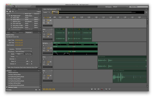Click the import file icon in Files panel

coord(10,12)
